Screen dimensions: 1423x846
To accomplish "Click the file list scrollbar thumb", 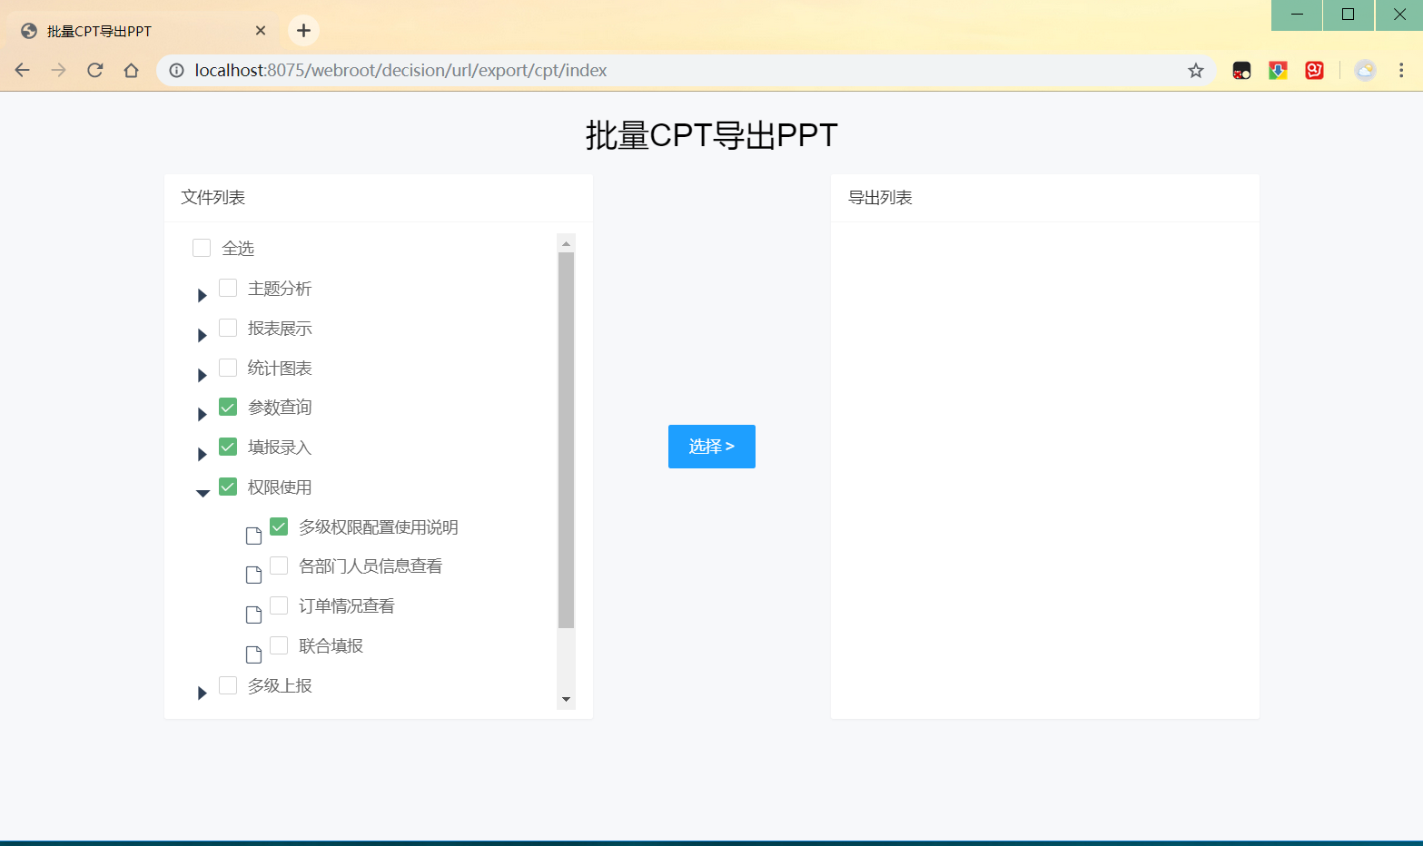I will [566, 440].
